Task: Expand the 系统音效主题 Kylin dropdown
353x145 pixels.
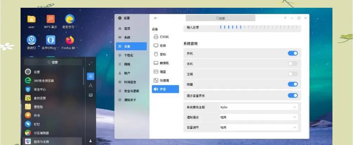Action: (x=259, y=107)
